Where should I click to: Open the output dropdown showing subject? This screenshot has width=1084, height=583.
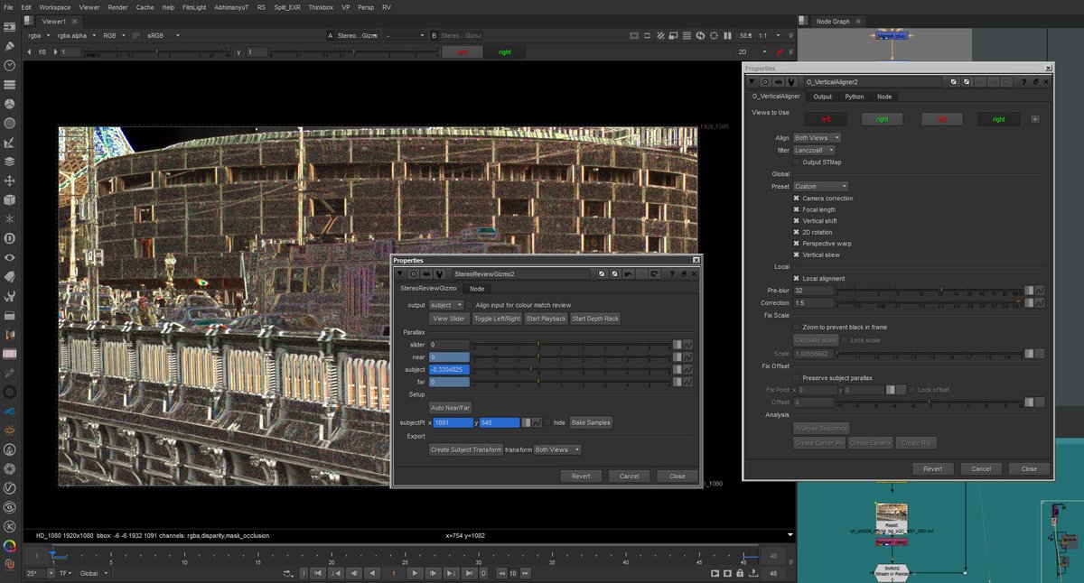(x=447, y=305)
